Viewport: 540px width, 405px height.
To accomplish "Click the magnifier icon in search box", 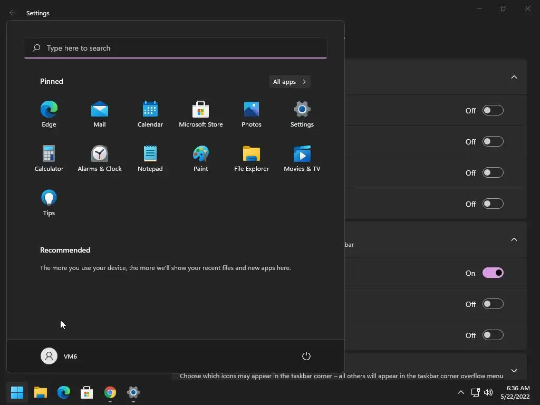I will click(x=36, y=48).
